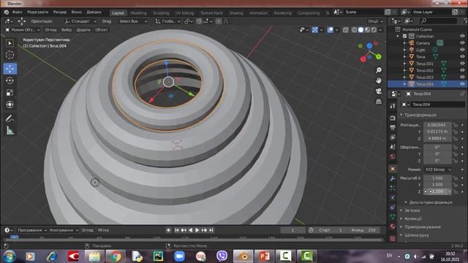Image resolution: width=468 pixels, height=263 pixels.
Task: Open the XYZ Euler rotation mode dropdown
Action: tap(437, 169)
